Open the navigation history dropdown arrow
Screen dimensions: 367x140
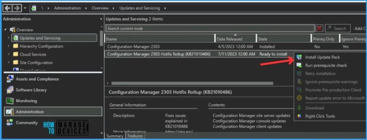pos(25,9)
